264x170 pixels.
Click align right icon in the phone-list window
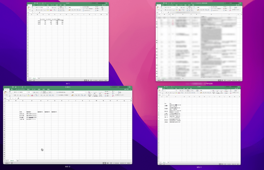[x=47, y=95]
